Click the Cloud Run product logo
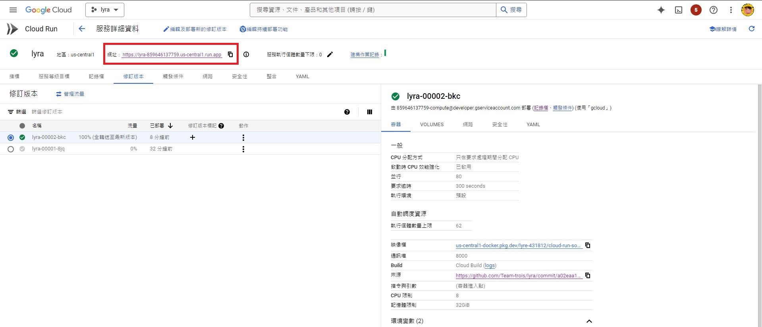 coord(12,29)
